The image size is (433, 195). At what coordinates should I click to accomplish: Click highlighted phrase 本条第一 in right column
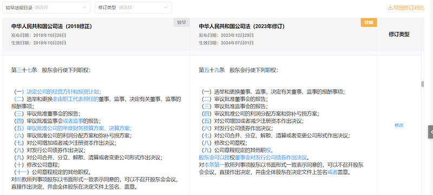(214, 165)
